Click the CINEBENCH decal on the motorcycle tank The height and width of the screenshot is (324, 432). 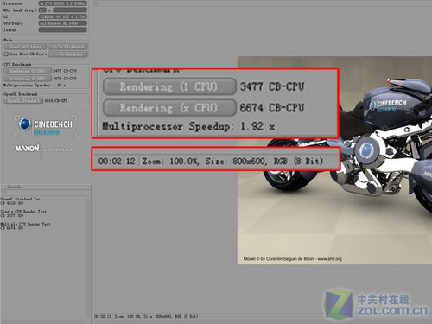coord(388,105)
